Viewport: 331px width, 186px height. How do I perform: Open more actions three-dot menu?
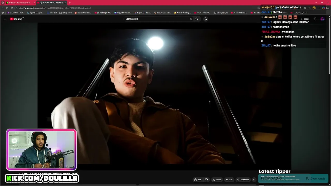254,180
